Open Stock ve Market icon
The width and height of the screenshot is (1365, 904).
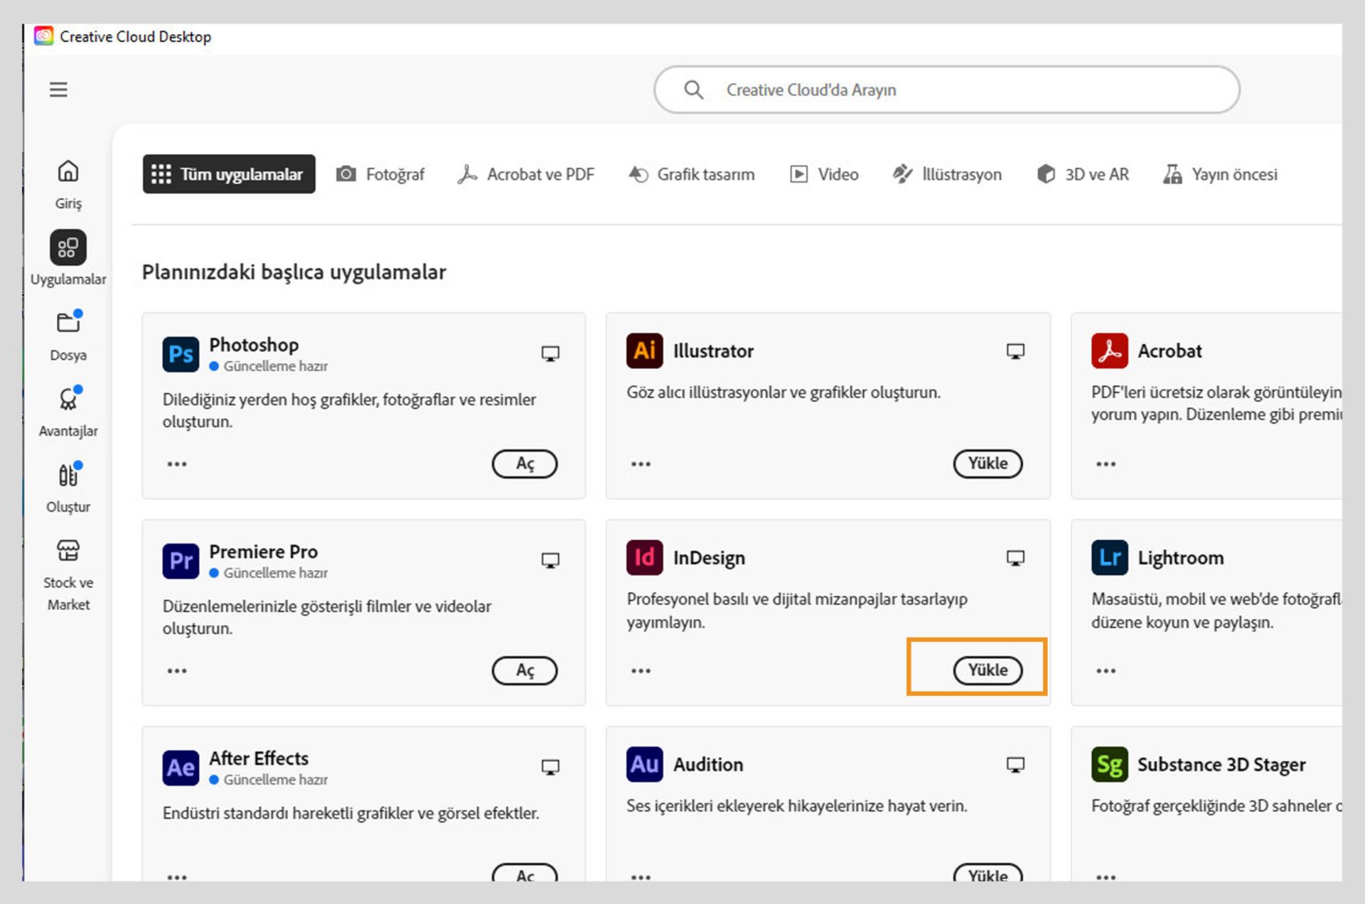point(68,551)
